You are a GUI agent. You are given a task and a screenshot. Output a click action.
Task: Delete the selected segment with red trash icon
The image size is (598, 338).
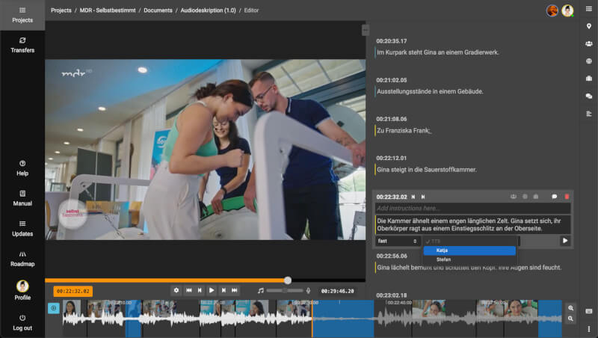(x=567, y=197)
